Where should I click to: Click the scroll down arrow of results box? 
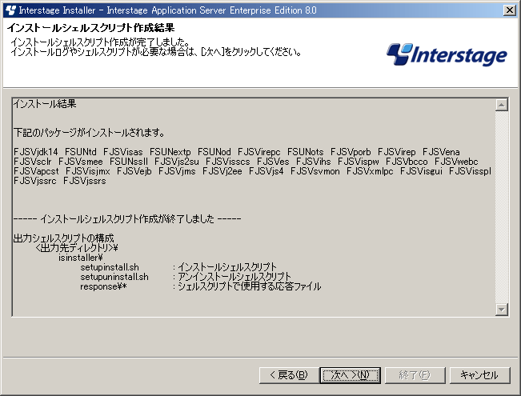click(502, 310)
